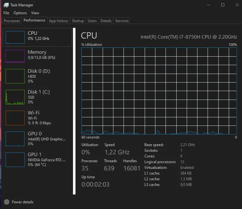This screenshot has width=242, height=209.
Task: Click the Fewer details label
Action: 23,202
